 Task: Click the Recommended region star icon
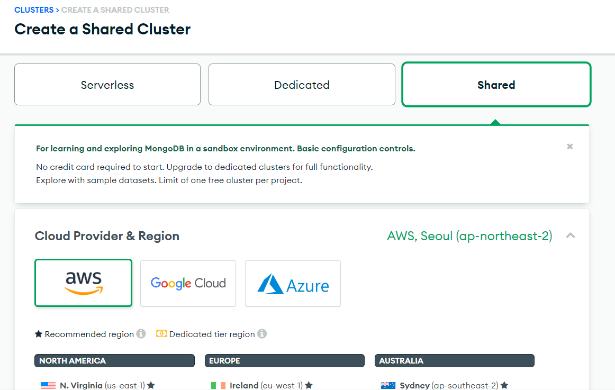[x=39, y=334]
